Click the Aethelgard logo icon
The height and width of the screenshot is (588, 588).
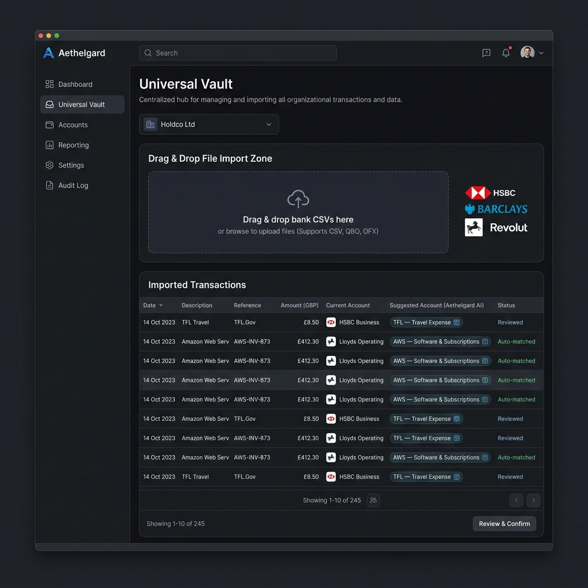[x=48, y=53]
